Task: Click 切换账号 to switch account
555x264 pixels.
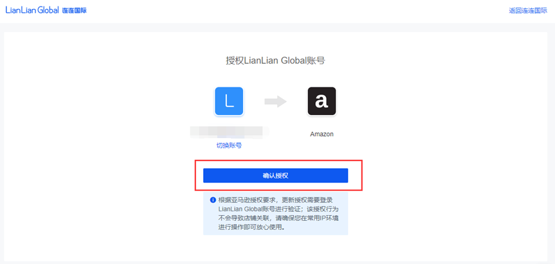Action: point(229,146)
